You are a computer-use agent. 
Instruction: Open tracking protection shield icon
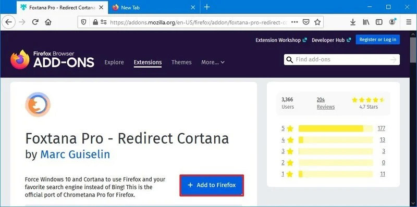pyautogui.click(x=83, y=22)
